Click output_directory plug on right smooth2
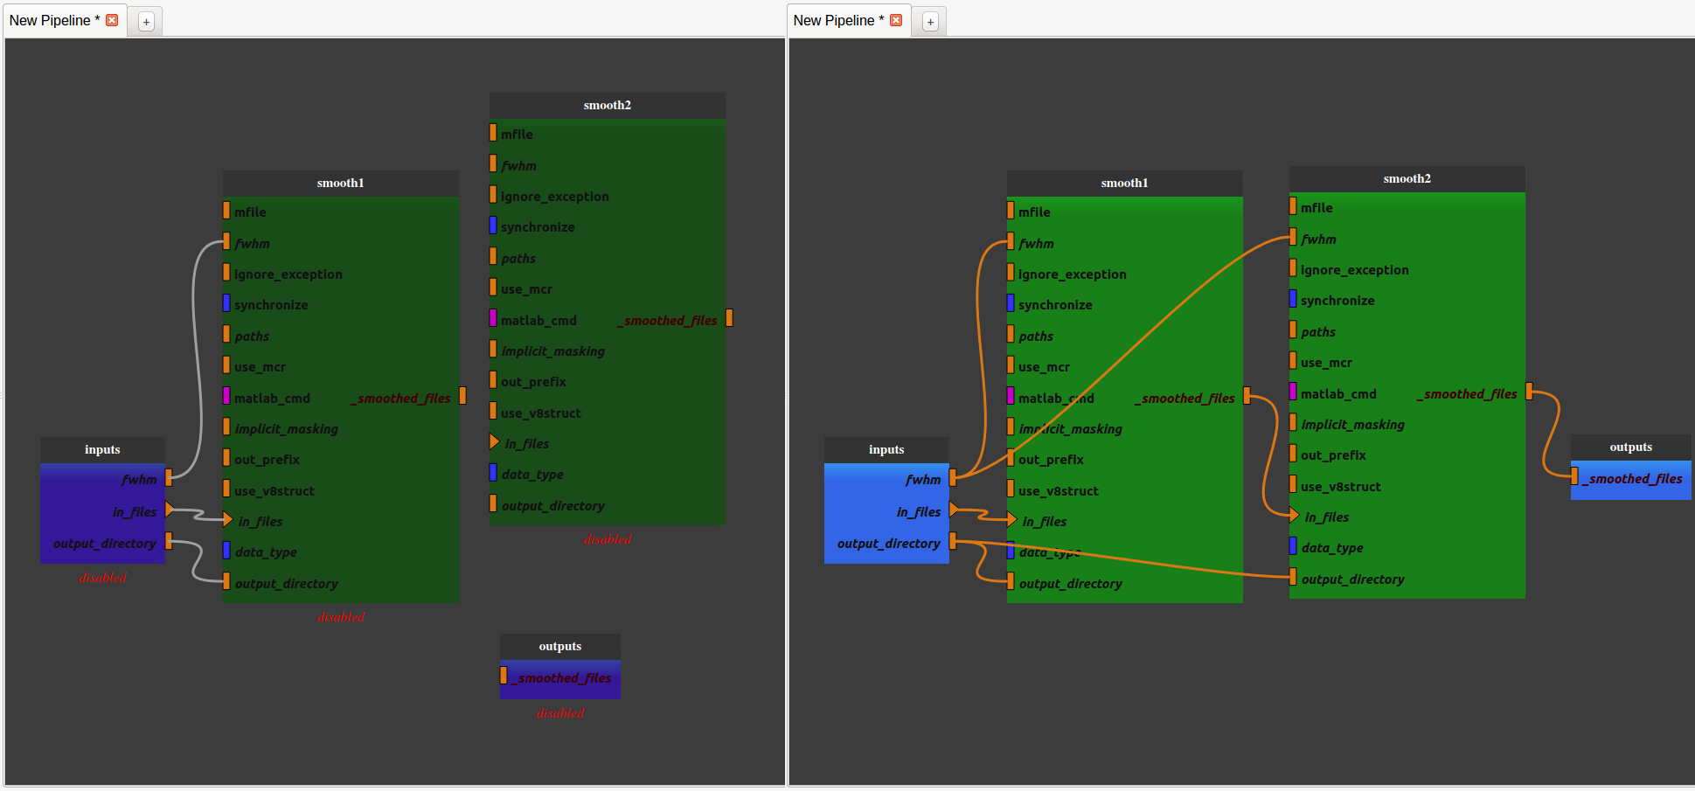This screenshot has width=1695, height=791. point(1293,577)
